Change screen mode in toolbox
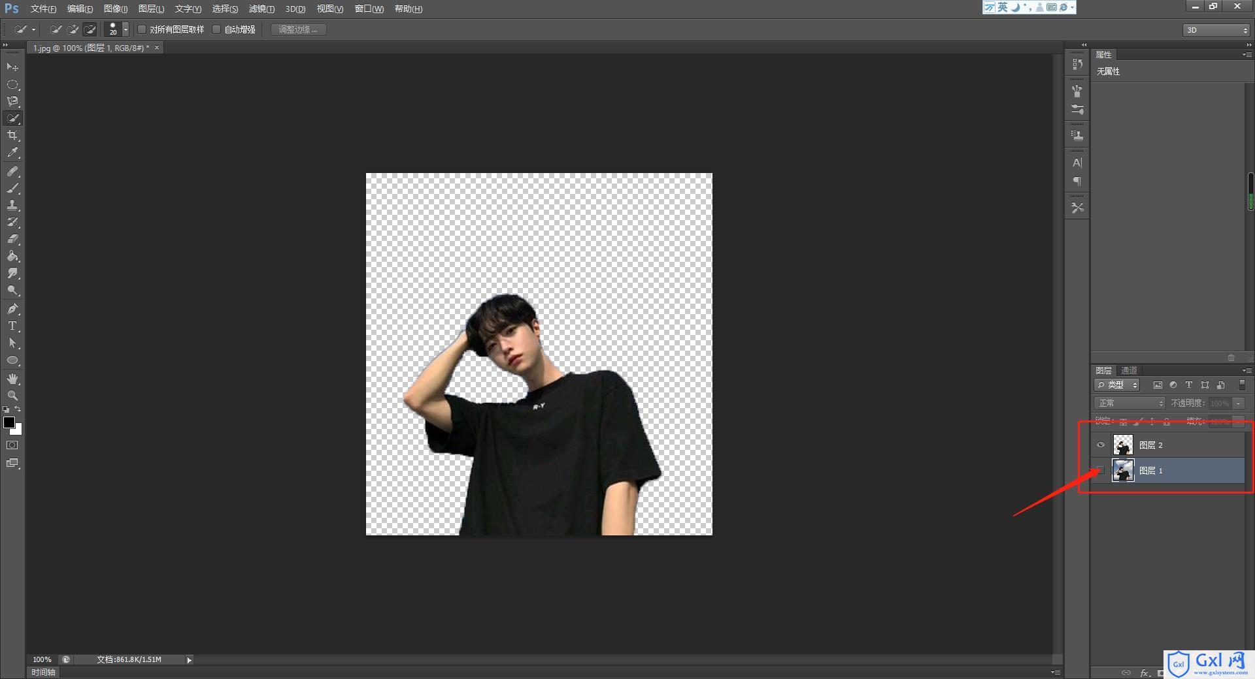This screenshot has height=679, width=1255. pyautogui.click(x=12, y=463)
